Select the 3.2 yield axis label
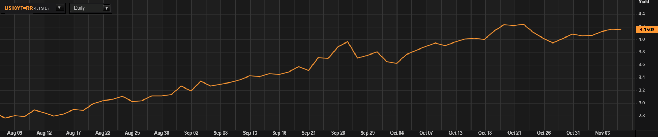Viewport: 658px width, 137px height. point(642,90)
